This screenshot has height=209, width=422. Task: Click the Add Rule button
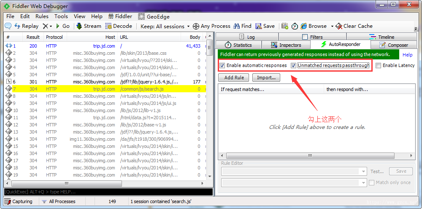click(234, 78)
